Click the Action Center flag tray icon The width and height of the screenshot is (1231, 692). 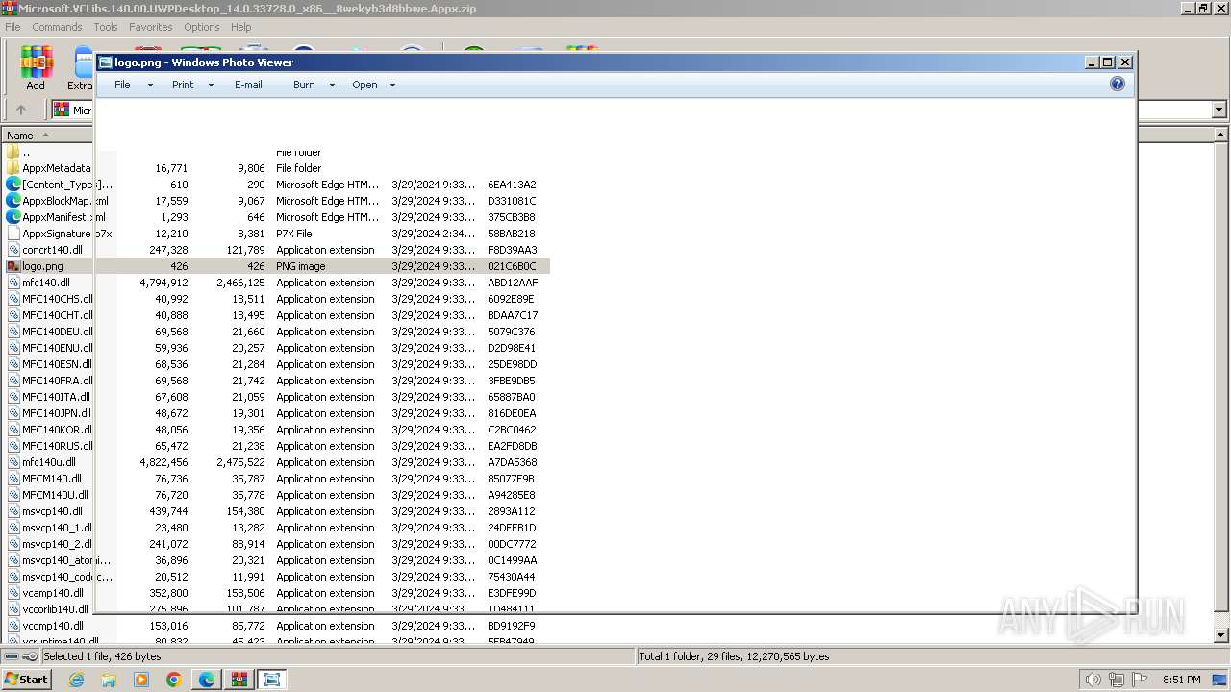(1140, 680)
